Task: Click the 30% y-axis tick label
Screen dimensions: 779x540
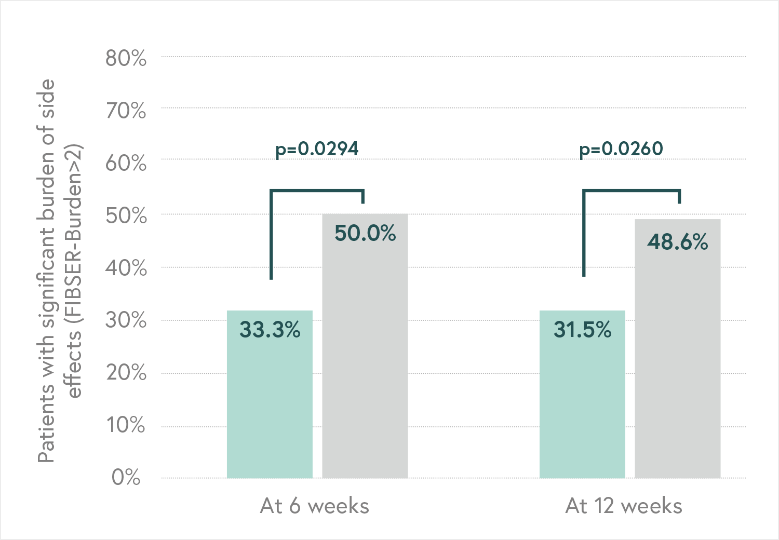Action: point(126,320)
